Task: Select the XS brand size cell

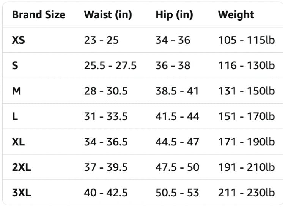Action: (x=19, y=40)
